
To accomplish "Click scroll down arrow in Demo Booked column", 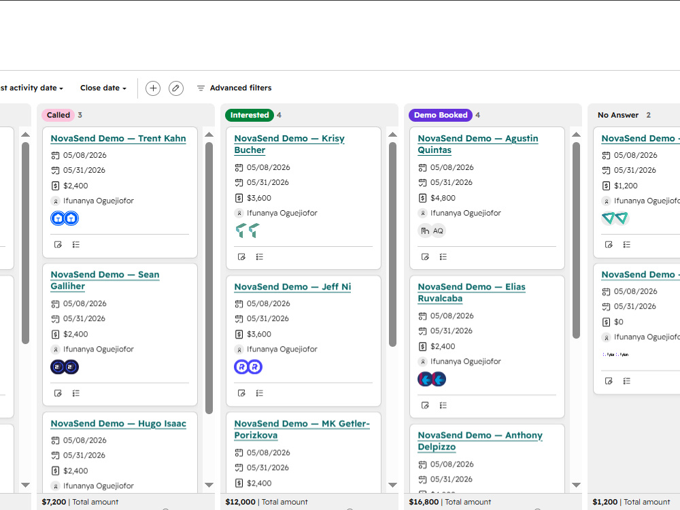I will [576, 485].
